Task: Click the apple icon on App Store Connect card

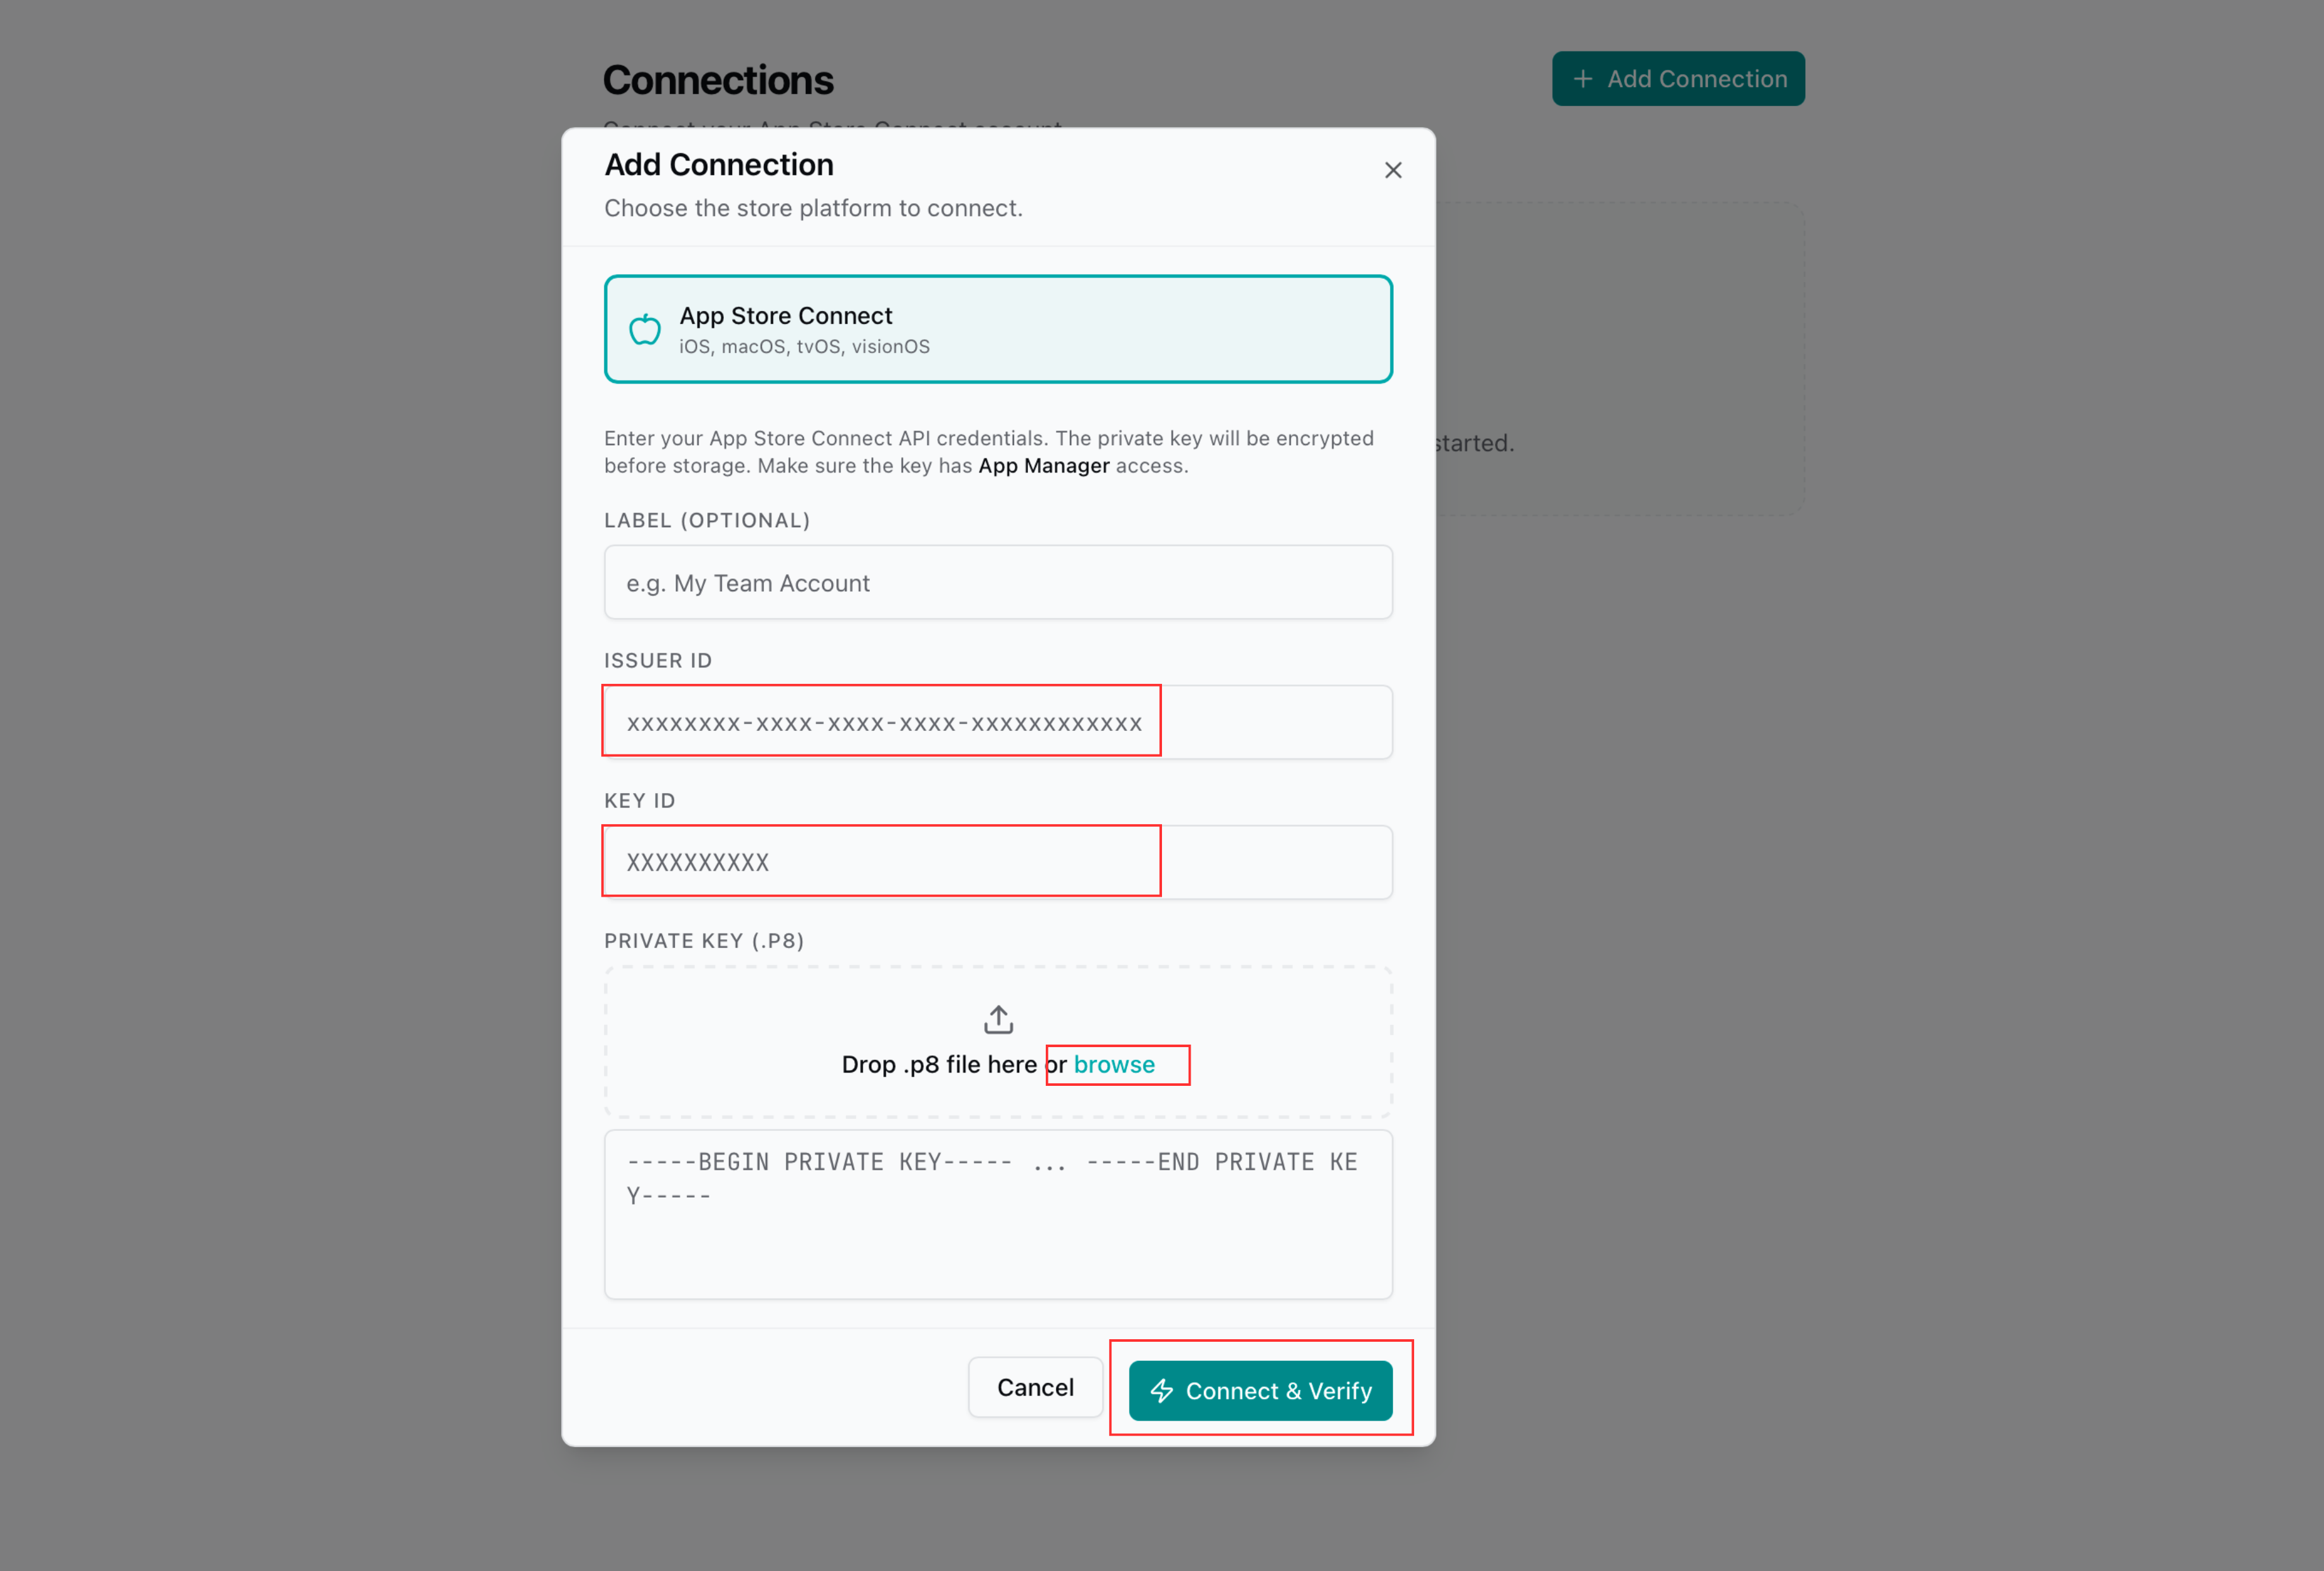Action: (x=645, y=329)
